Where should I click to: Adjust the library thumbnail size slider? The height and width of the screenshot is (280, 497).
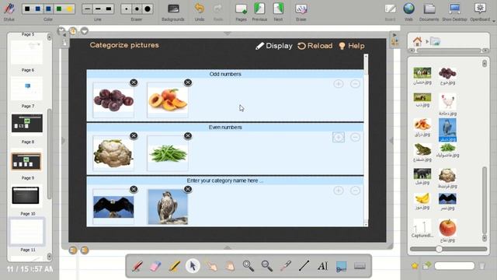439,249
